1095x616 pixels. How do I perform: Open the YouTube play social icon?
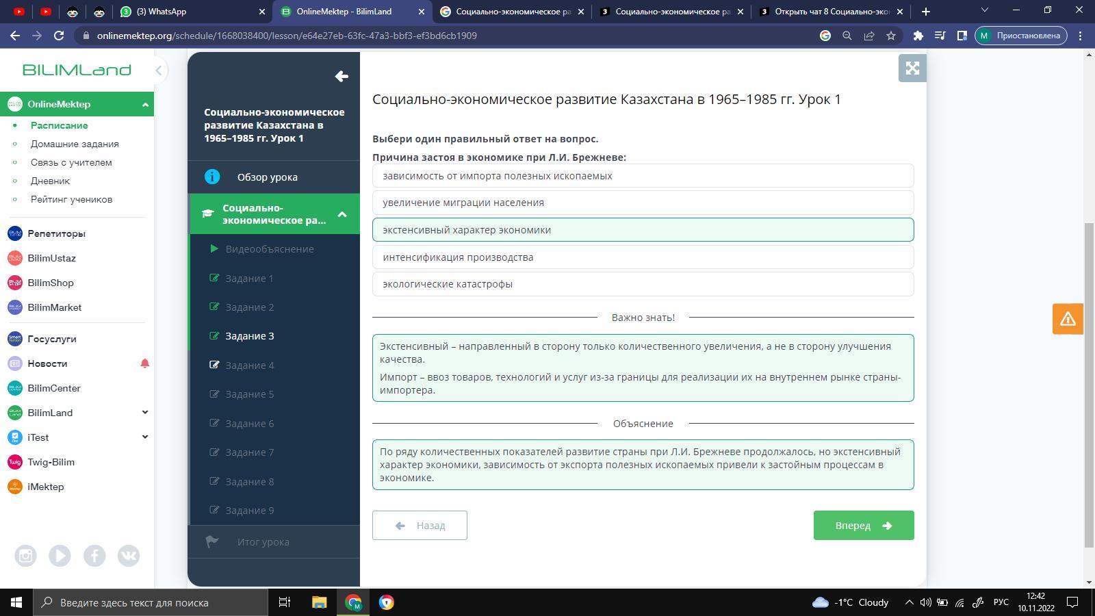click(x=60, y=556)
